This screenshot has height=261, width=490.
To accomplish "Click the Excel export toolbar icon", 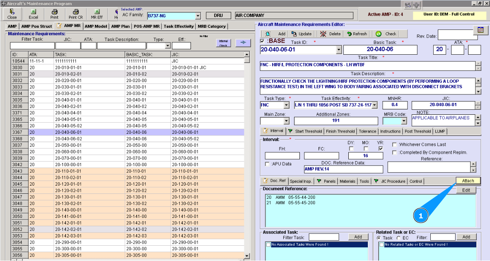I will (x=34, y=12).
